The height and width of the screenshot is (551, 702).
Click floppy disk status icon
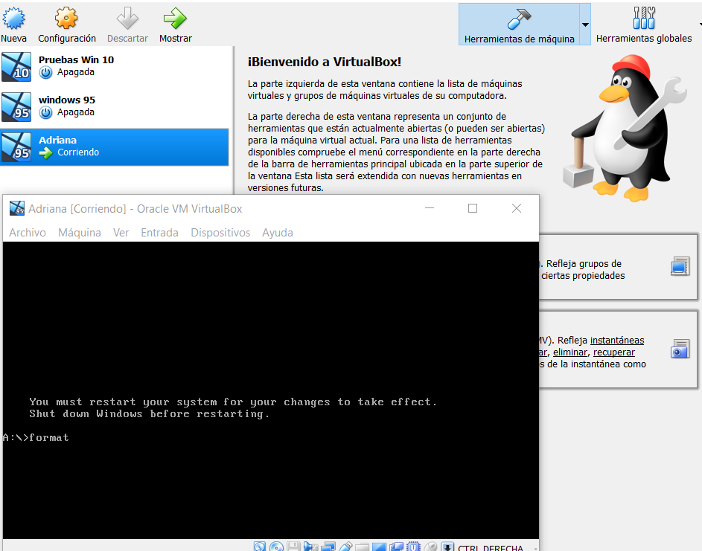(x=293, y=546)
